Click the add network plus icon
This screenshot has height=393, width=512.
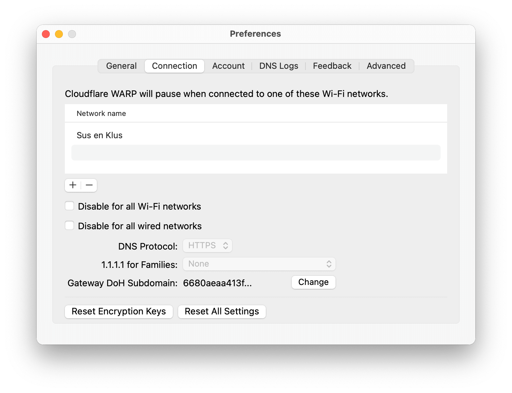click(73, 185)
